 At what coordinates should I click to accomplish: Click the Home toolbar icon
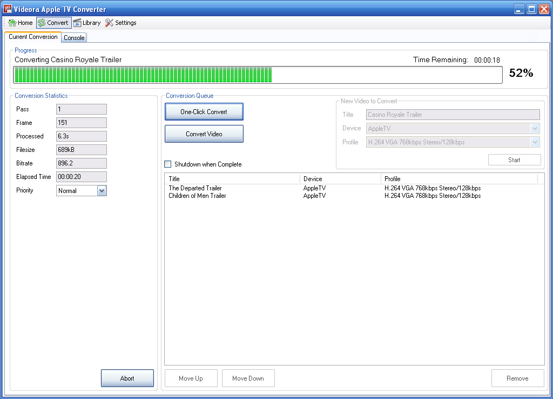pos(12,23)
